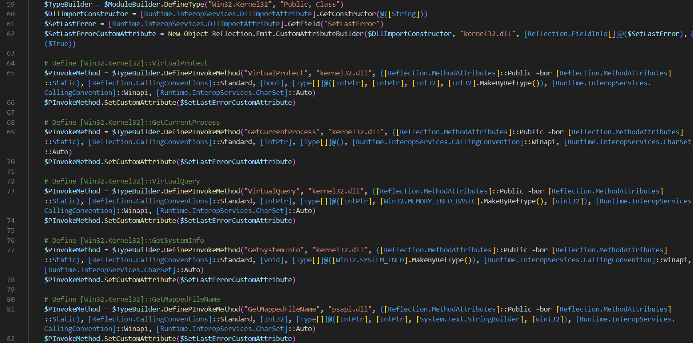Image resolution: width=693 pixels, height=343 pixels.
Task: Click SetCustomAttribute call on line 66
Action: click(140, 102)
